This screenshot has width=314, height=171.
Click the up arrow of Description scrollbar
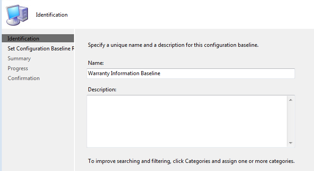[x=291, y=100]
